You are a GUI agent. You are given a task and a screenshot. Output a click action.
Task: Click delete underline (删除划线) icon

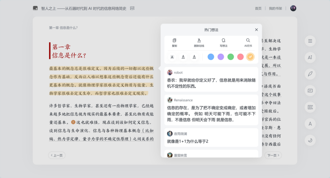199,42
